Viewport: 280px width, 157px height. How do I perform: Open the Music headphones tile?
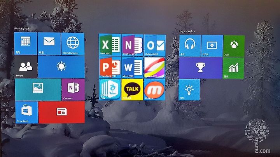pyautogui.click(x=190, y=46)
